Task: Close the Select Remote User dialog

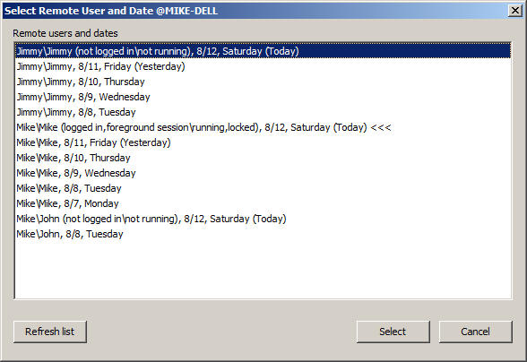Action: tap(514, 11)
